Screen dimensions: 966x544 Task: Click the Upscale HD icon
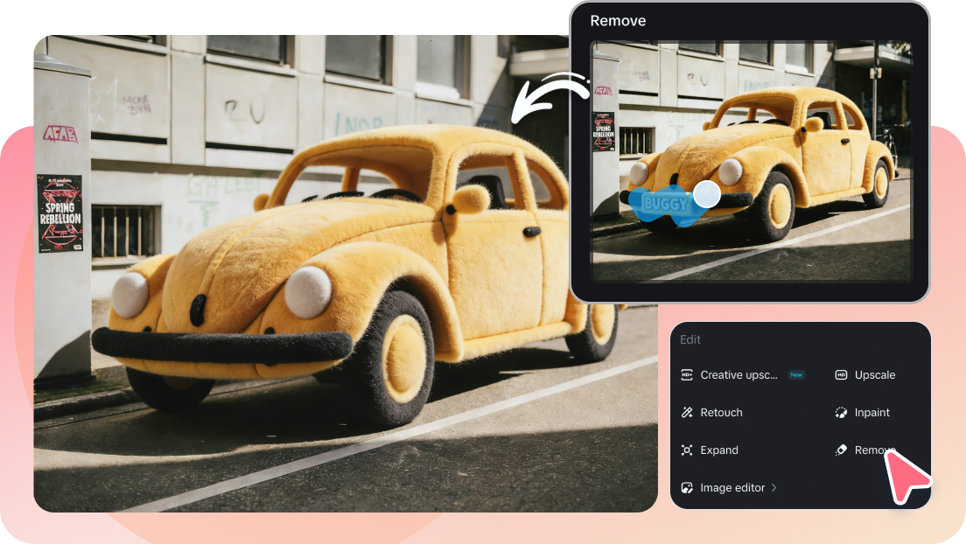(841, 374)
